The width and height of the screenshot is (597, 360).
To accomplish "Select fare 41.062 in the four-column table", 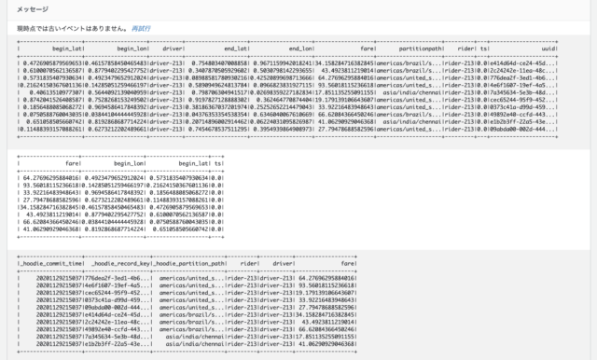I will tap(50, 229).
